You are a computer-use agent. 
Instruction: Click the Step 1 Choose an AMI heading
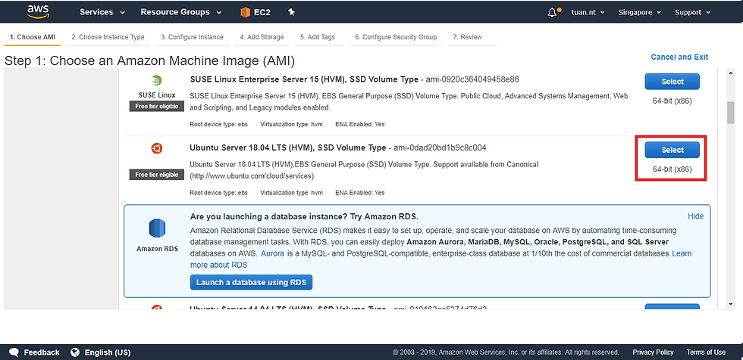pyautogui.click(x=150, y=61)
